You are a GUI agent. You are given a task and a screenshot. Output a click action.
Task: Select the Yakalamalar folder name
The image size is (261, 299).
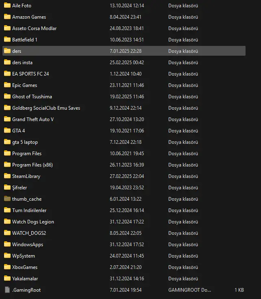click(25, 279)
